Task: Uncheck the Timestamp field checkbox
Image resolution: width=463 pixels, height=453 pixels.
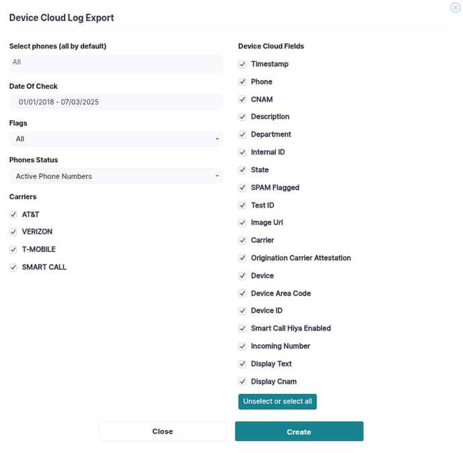Action: tap(242, 64)
